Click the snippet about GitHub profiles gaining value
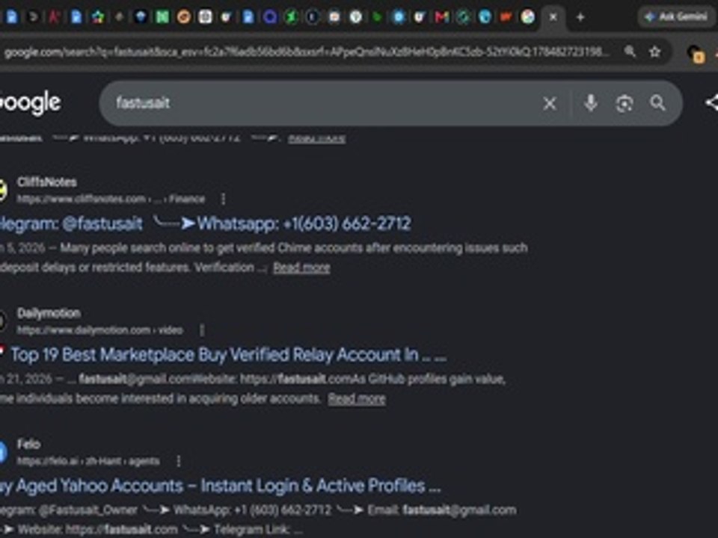Viewport: 718px width, 538px height. tap(253, 389)
